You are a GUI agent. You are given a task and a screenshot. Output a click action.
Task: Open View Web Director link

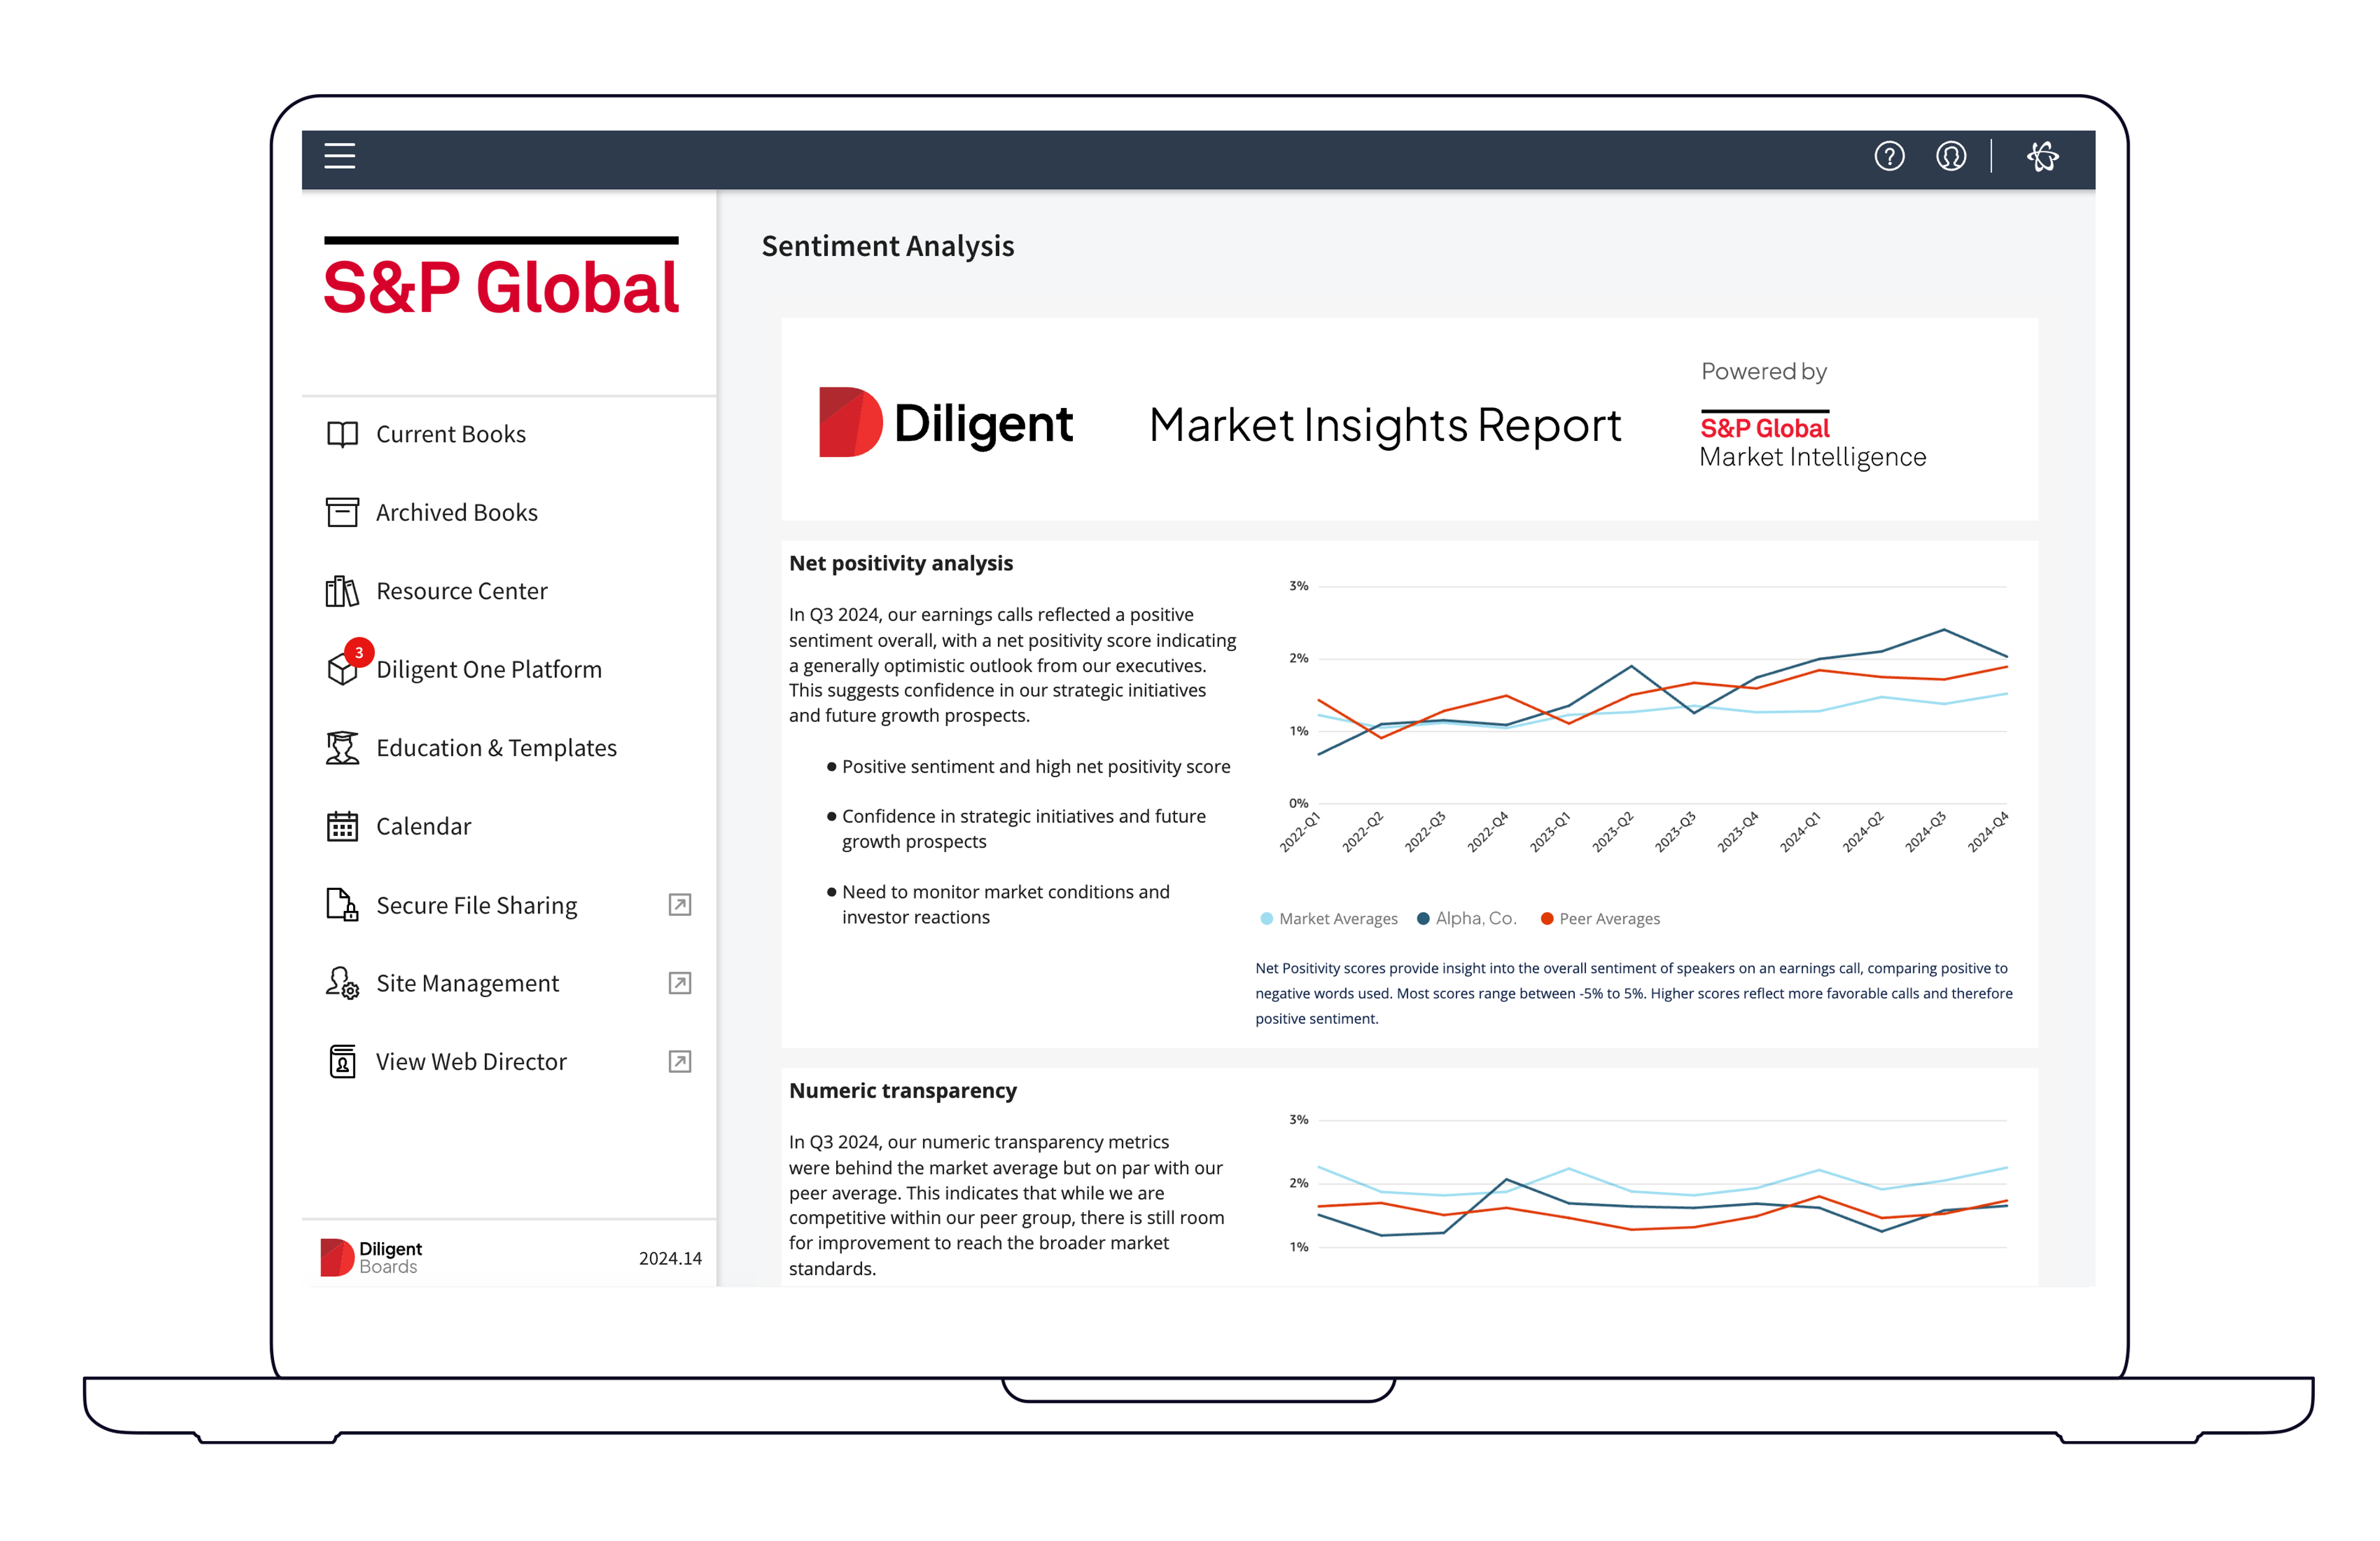[471, 1062]
